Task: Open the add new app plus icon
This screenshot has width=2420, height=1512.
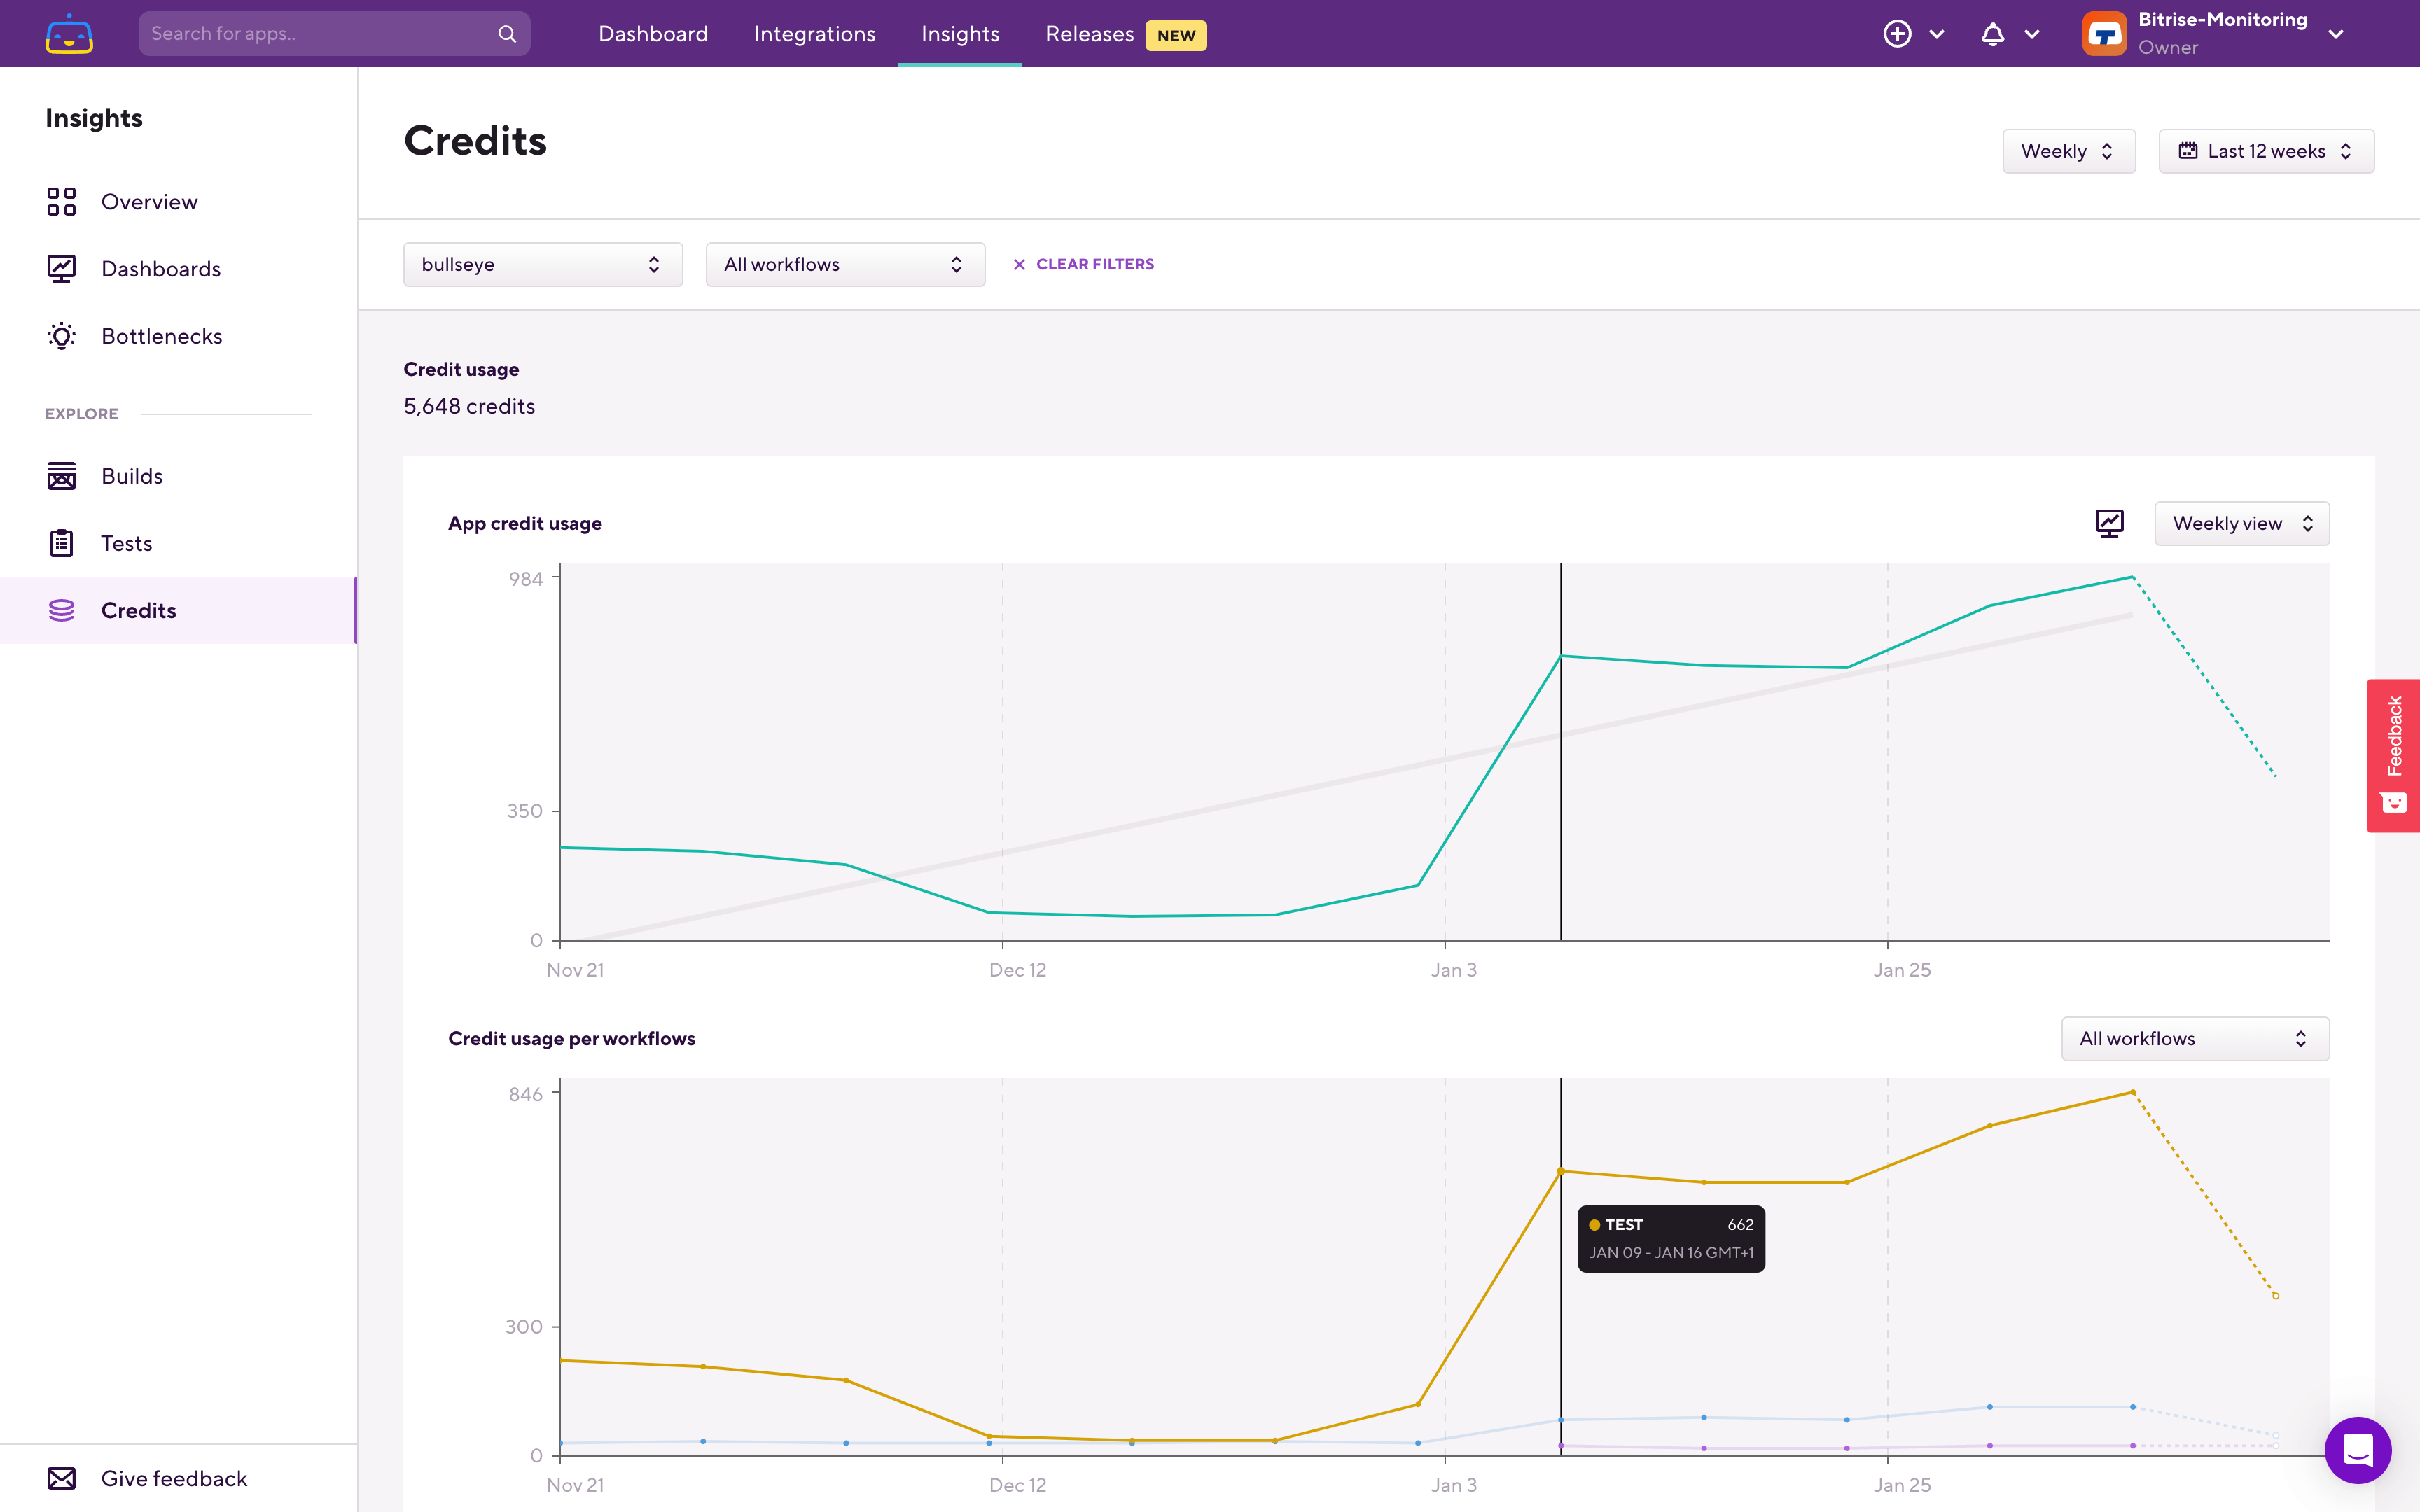Action: point(1897,34)
